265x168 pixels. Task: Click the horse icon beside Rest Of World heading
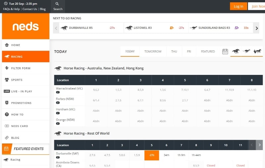58,133
